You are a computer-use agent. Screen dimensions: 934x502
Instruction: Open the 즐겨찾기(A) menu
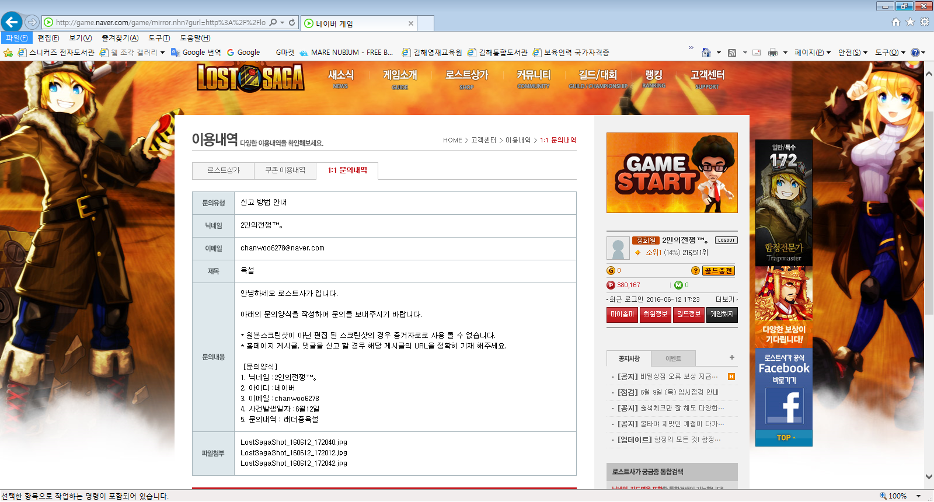click(120, 38)
